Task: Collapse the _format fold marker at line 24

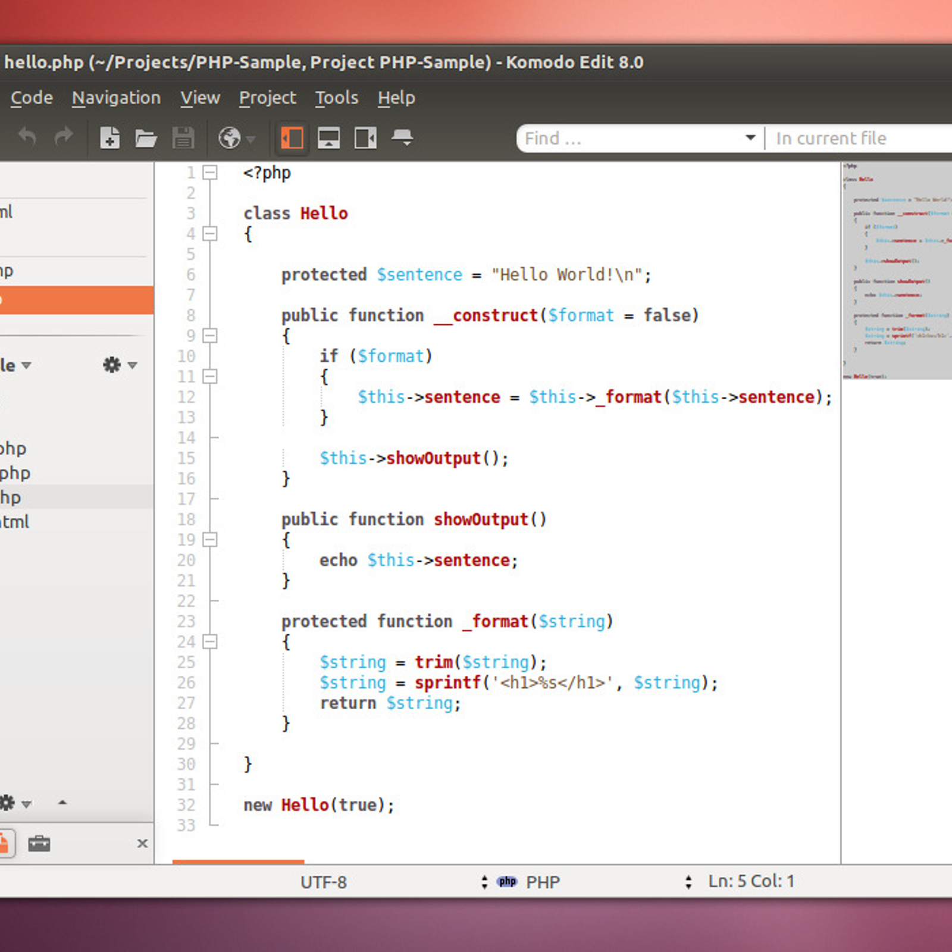Action: click(209, 641)
